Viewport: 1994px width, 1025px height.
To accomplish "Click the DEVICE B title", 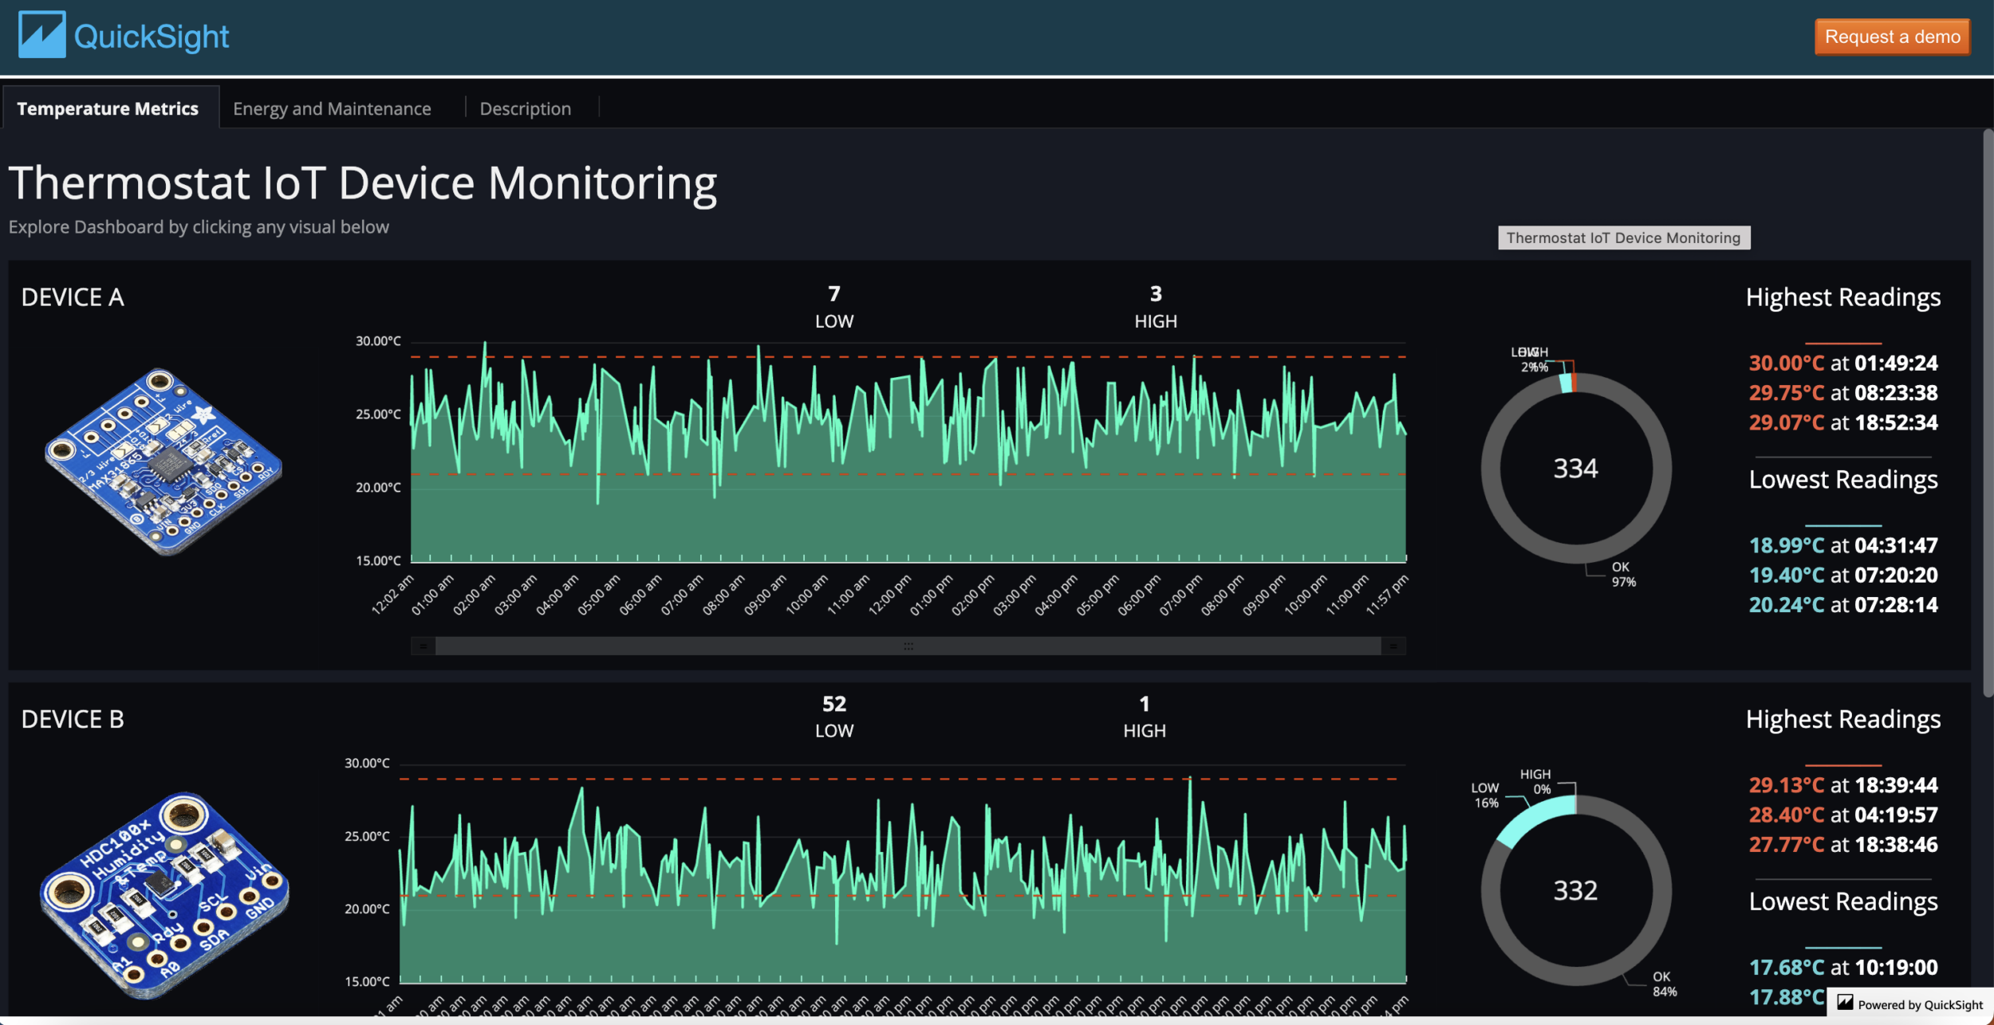I will (x=73, y=720).
